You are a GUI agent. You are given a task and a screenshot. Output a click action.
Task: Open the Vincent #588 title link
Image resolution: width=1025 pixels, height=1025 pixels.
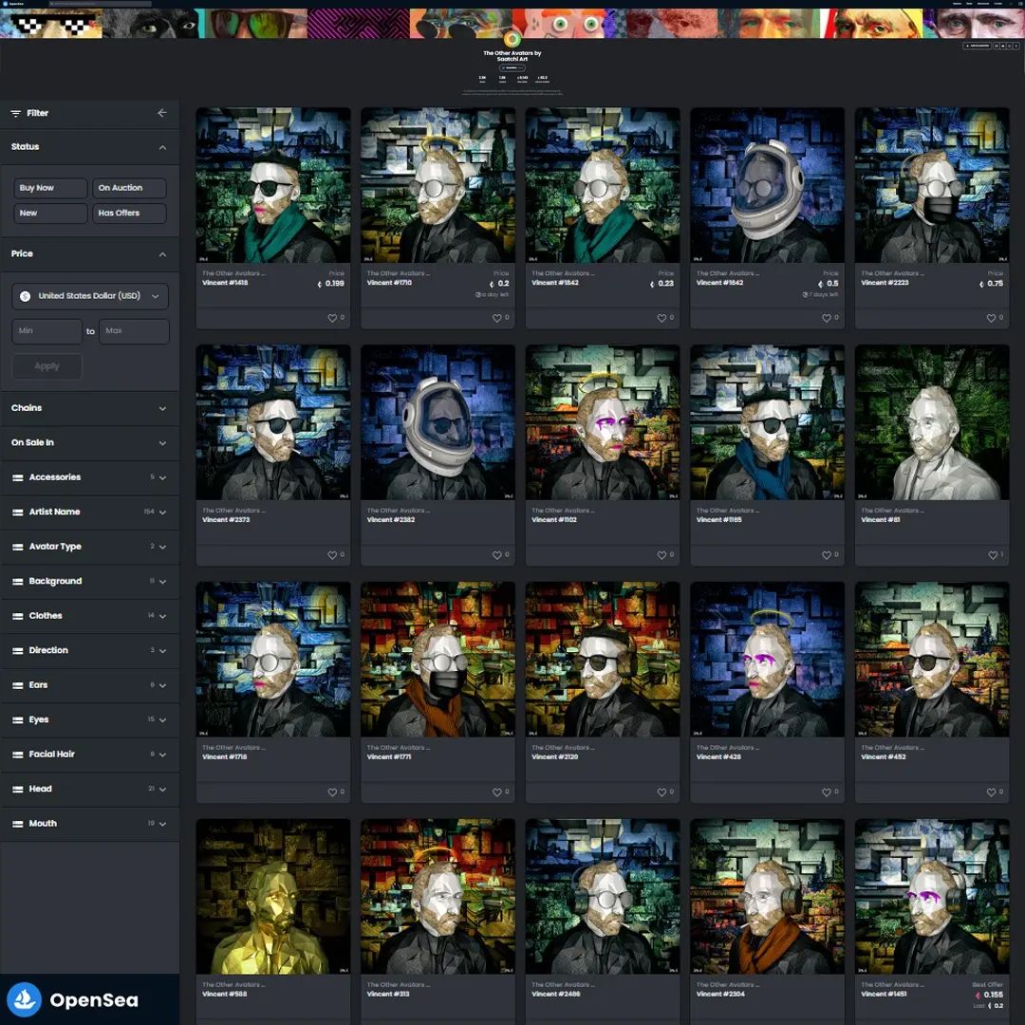224,995
